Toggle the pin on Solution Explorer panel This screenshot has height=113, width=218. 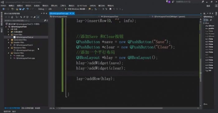coord(44,13)
